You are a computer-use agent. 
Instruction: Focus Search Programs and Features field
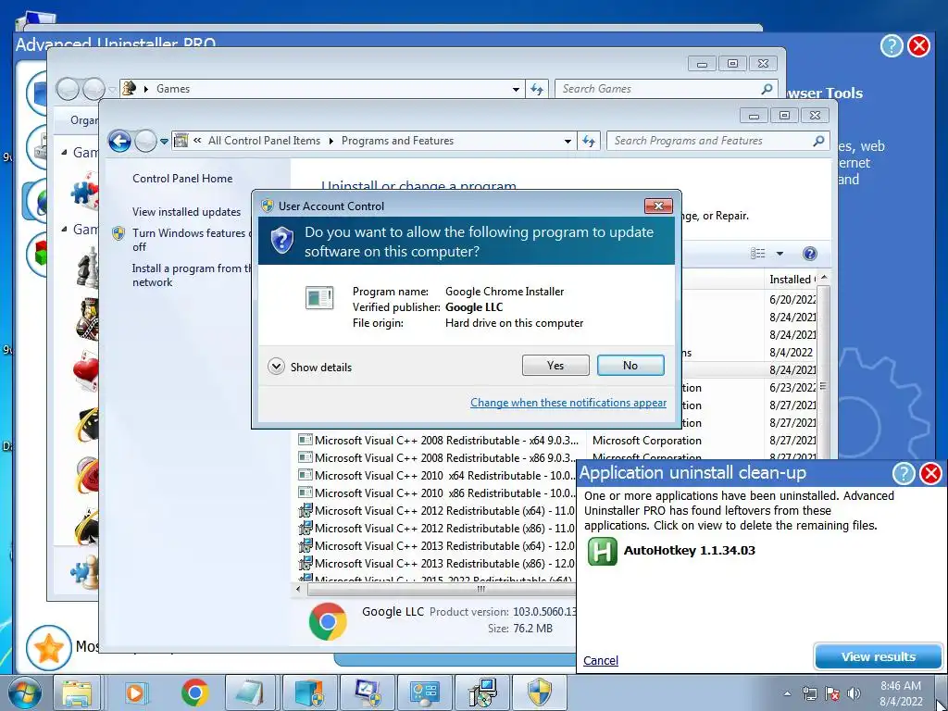pyautogui.click(x=717, y=141)
